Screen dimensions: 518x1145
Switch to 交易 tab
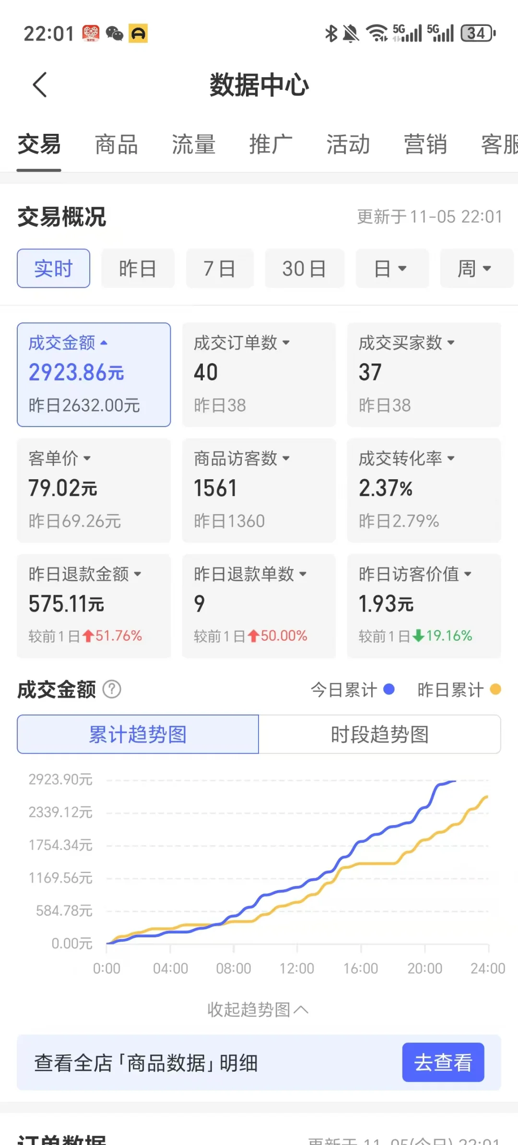pyautogui.click(x=39, y=144)
